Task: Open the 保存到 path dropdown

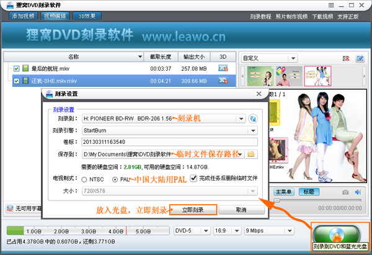Action: (241, 154)
